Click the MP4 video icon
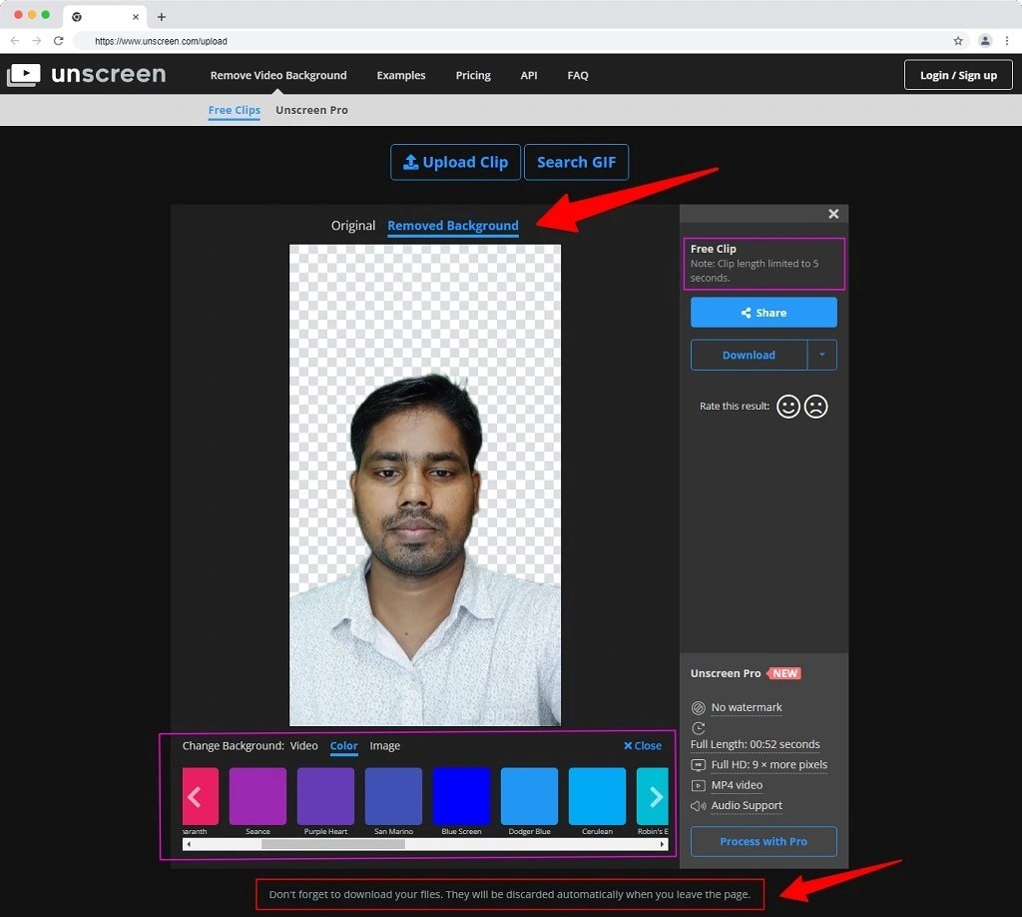The height and width of the screenshot is (917, 1022). pyautogui.click(x=699, y=785)
